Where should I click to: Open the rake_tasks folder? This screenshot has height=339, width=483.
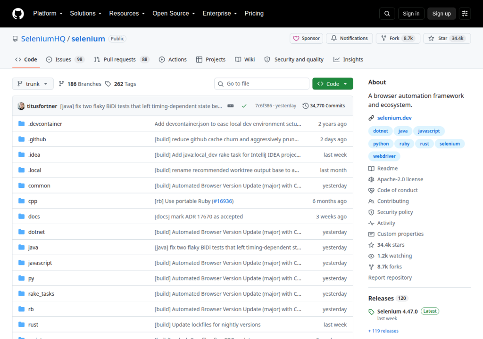(x=41, y=293)
